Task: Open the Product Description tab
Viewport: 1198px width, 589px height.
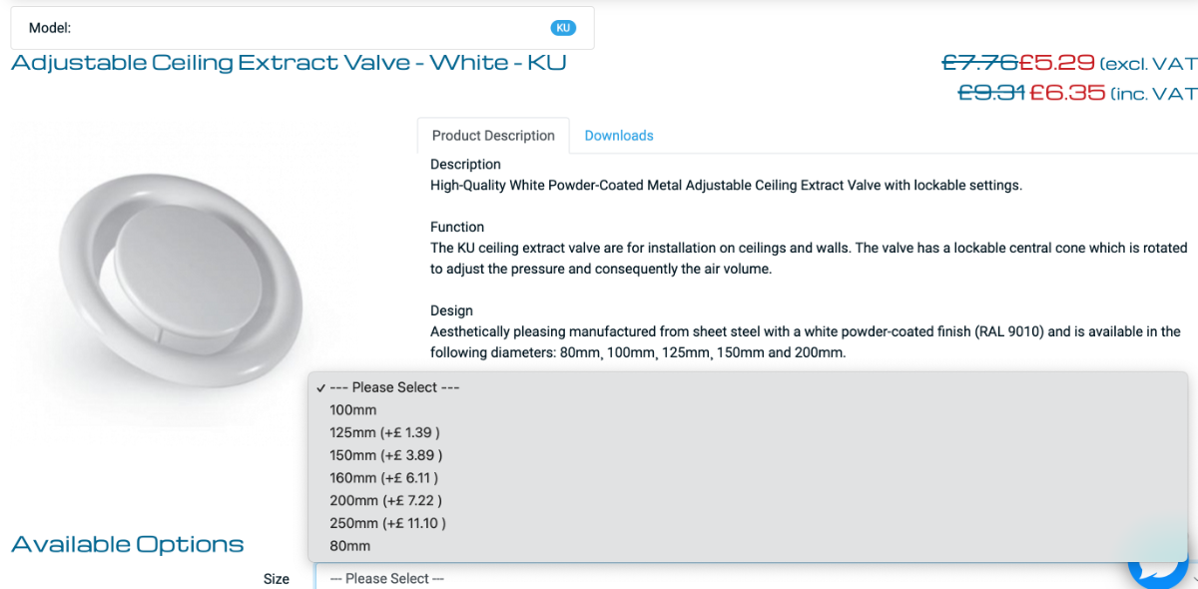Action: pyautogui.click(x=493, y=136)
